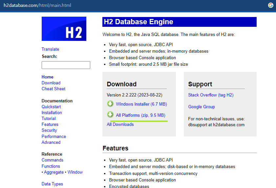Image resolution: width=276 pixels, height=188 pixels.
Task: Click the Transaction support, multi-version concurrency bullet
Action: coord(153,173)
